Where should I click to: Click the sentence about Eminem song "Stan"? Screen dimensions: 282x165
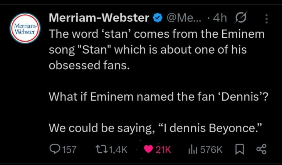point(156,50)
